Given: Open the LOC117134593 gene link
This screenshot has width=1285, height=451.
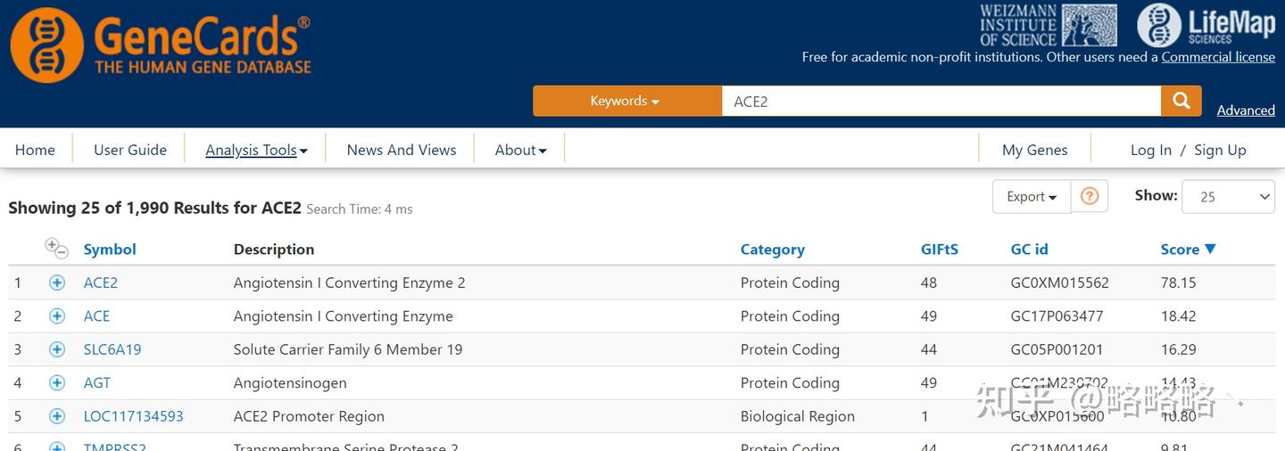Looking at the screenshot, I should coord(133,416).
